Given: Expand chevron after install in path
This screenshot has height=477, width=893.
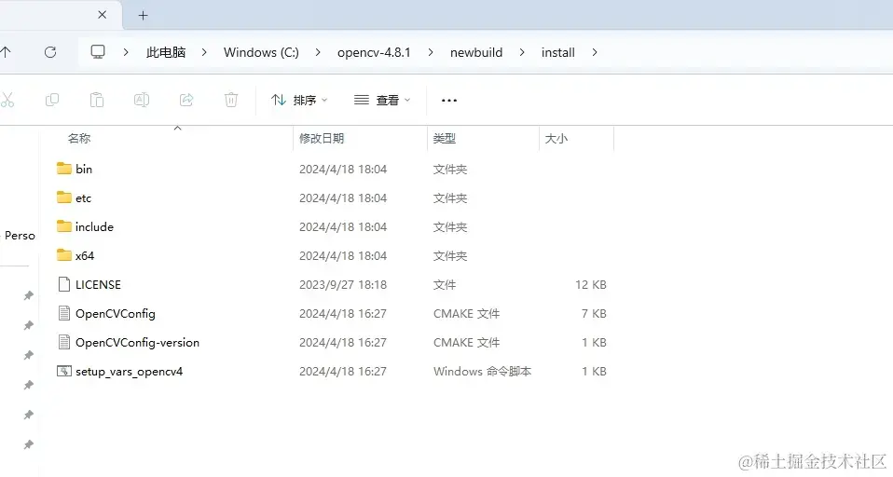Looking at the screenshot, I should (595, 52).
